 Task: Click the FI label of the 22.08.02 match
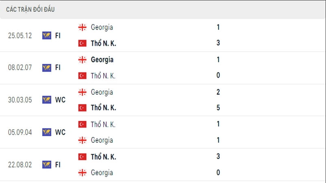[58, 165]
